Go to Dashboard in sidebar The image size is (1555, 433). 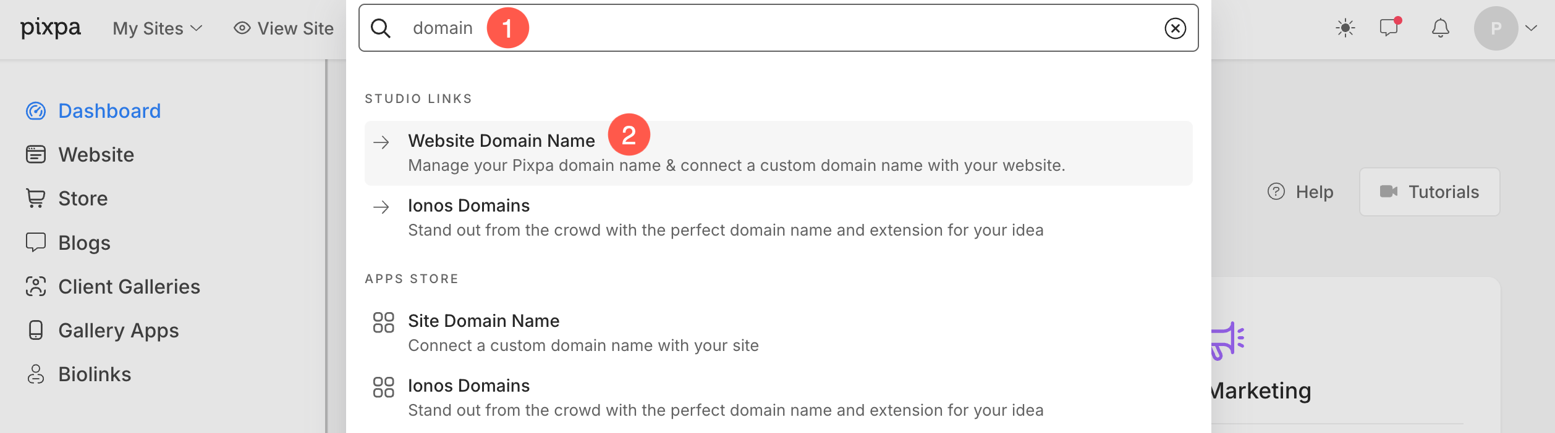pyautogui.click(x=109, y=111)
